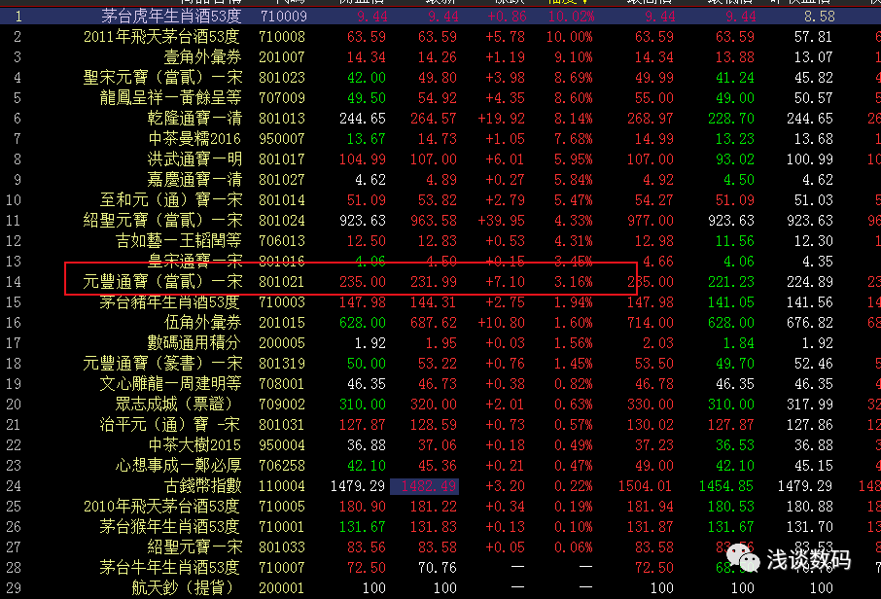Select the +39.95 price change value

[x=501, y=221]
